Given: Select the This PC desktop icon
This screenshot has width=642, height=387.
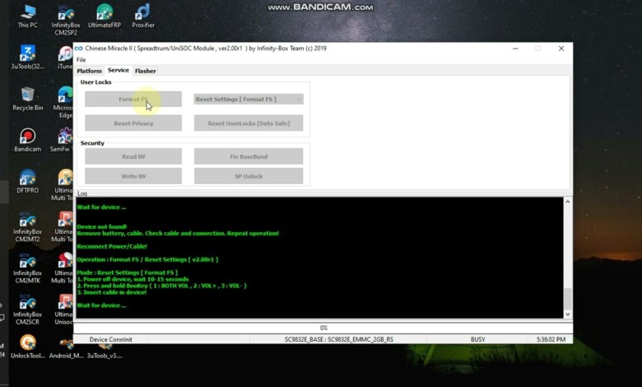Looking at the screenshot, I should (x=27, y=13).
